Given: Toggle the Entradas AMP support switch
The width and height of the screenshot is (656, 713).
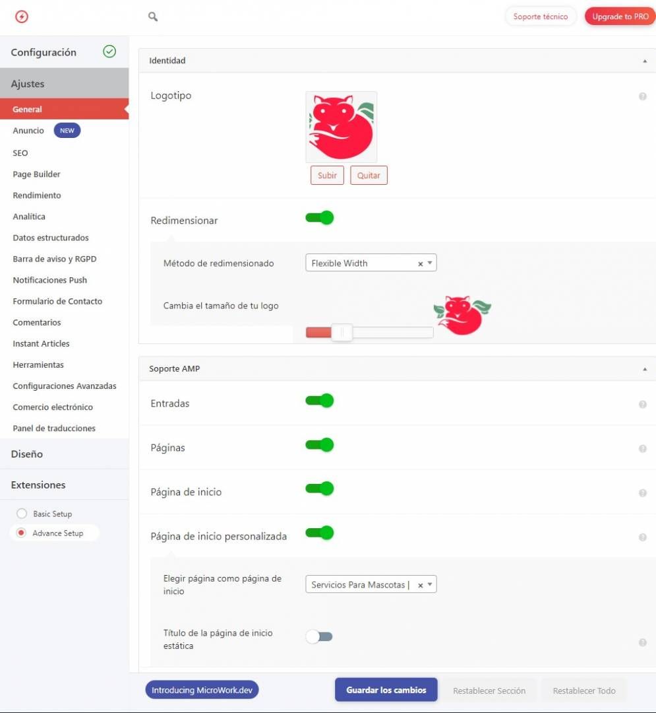Looking at the screenshot, I should click(320, 401).
